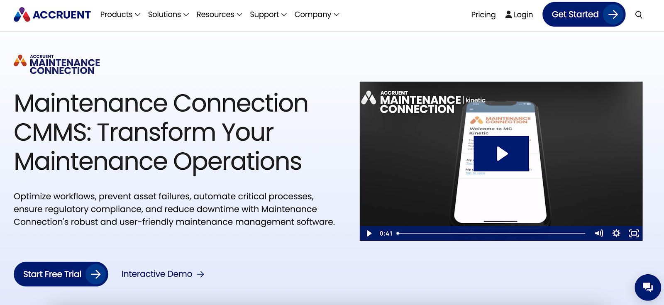664x305 pixels.
Task: Open the Interactive Demo link
Action: (163, 274)
